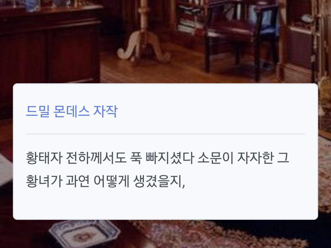Select the word 황태자 in the dialogue

pos(44,158)
